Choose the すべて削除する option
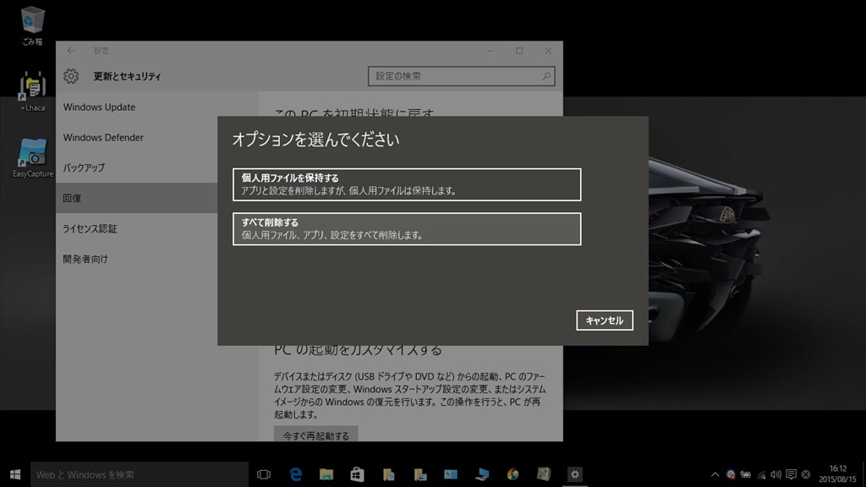866x487 pixels. click(x=407, y=228)
